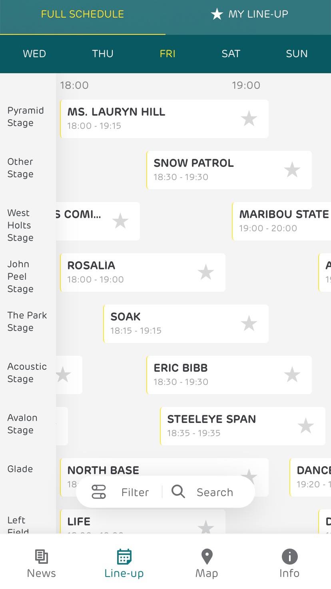Screen dimensions: 331x589
Task: Star Ms. Lauryn Hill as favorite
Action: coord(249,119)
